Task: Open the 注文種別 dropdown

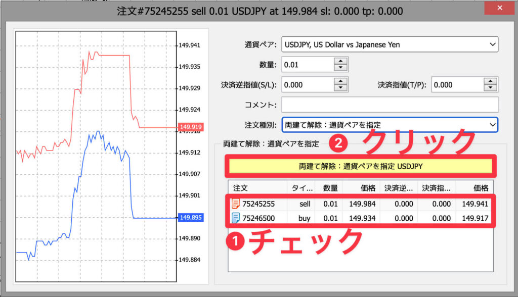Action: coord(492,124)
